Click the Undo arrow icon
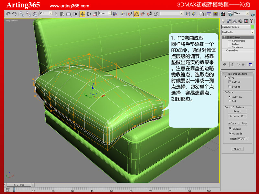259x194 pixels. [8, 14]
